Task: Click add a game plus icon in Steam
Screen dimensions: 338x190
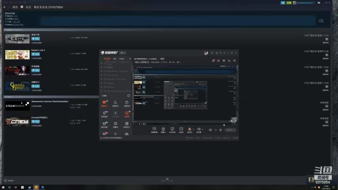Action: pos(5,181)
